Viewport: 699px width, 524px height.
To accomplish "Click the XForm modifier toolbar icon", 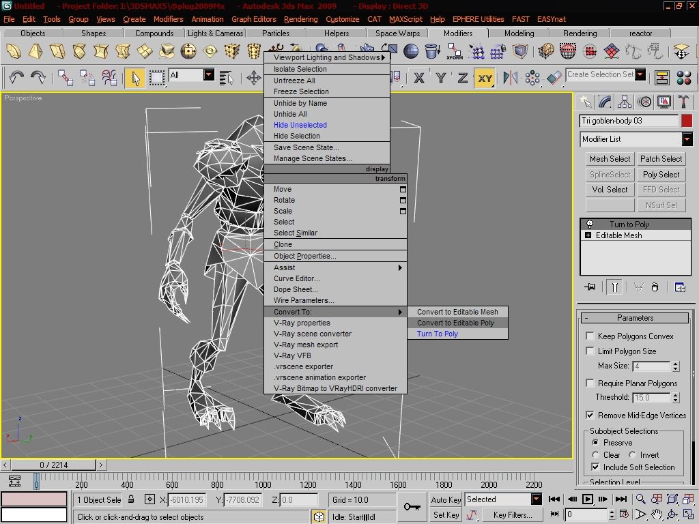I will point(454,51).
